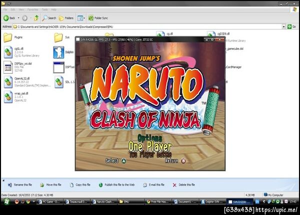Launch Folder Sync from toolbar
Screen dimensions: 300x215
point(98,18)
